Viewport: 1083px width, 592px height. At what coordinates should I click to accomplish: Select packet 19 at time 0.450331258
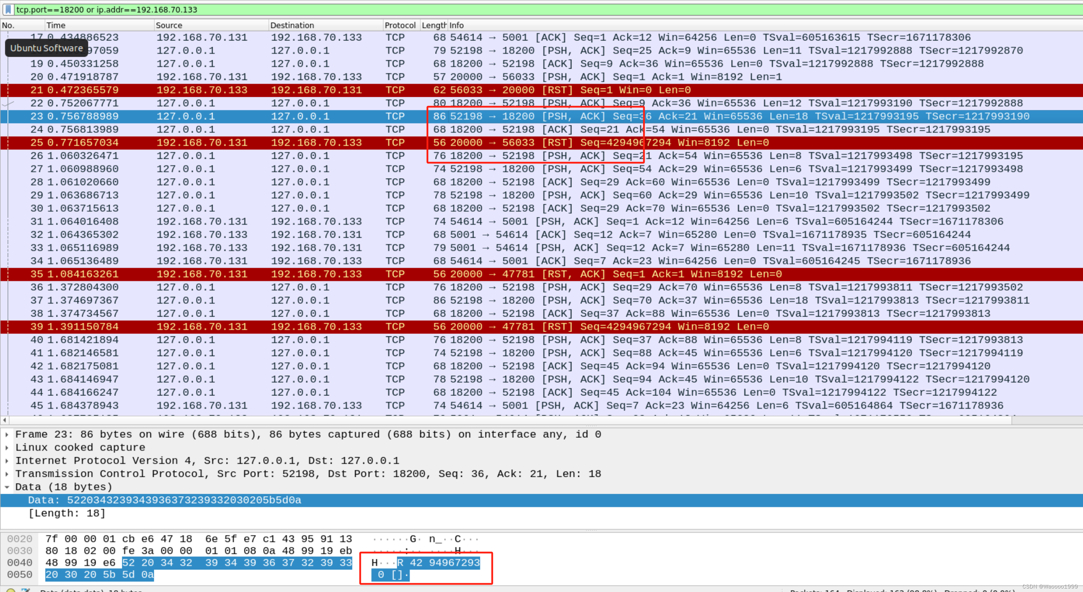(x=541, y=63)
